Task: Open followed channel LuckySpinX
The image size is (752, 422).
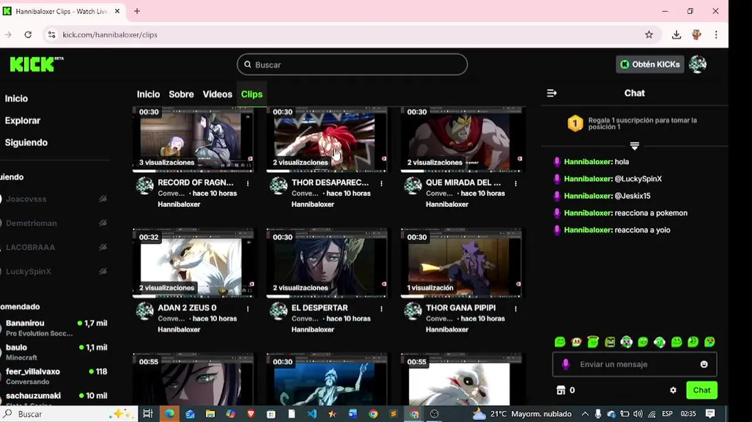Action: click(x=56, y=271)
